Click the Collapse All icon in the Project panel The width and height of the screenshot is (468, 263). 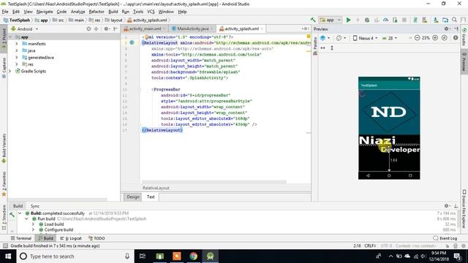96,29
